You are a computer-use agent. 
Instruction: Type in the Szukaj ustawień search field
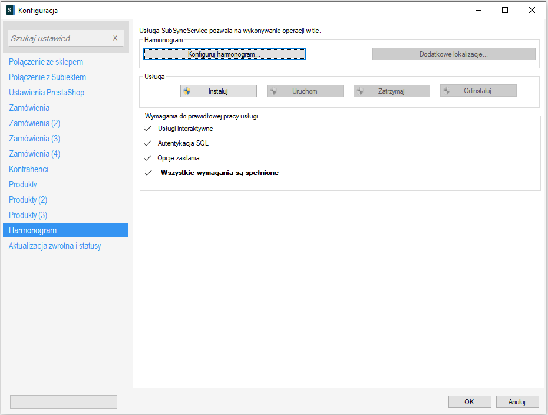(x=59, y=38)
